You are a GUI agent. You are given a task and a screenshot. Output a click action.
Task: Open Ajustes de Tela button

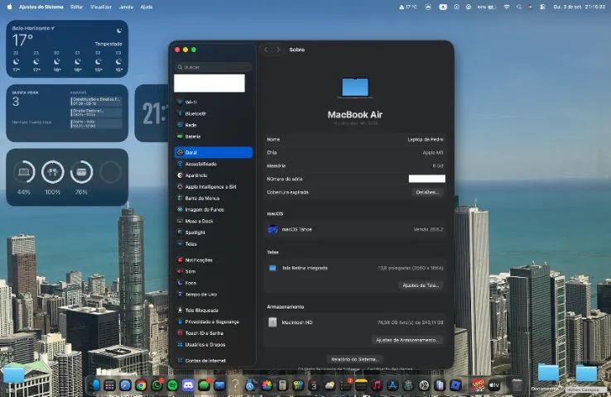click(421, 285)
